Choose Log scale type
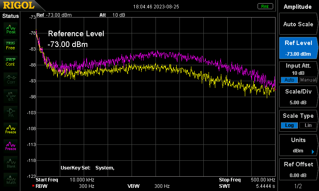 click(x=289, y=125)
